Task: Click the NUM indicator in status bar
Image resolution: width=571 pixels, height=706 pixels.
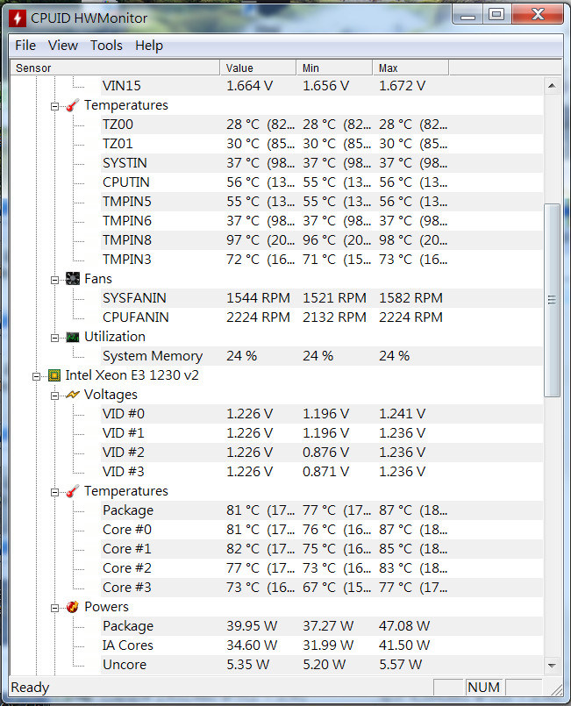Action: pos(483,688)
